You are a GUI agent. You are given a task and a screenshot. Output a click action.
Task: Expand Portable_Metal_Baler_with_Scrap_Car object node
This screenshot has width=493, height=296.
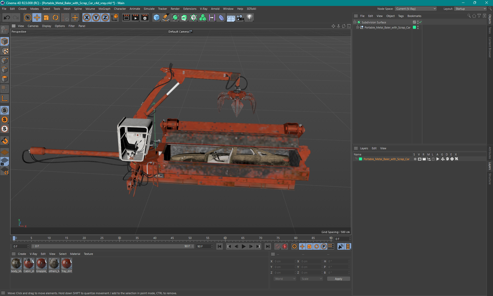coord(357,27)
